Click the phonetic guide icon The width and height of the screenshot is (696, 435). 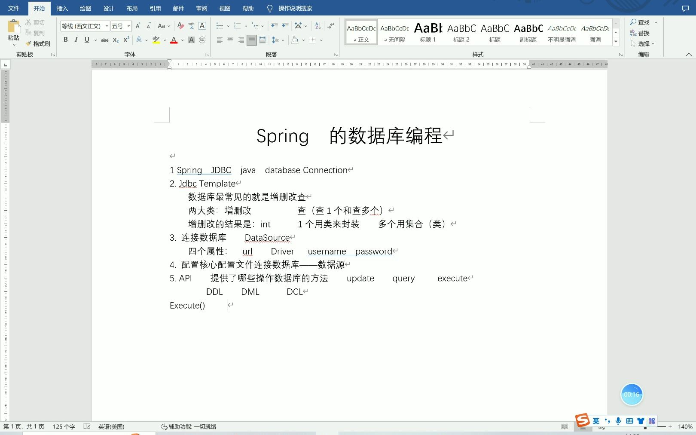[191, 26]
